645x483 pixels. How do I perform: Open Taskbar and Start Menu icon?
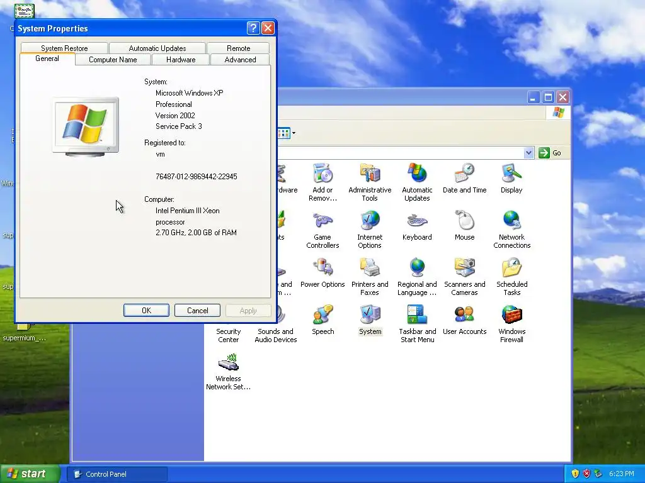pos(417,324)
